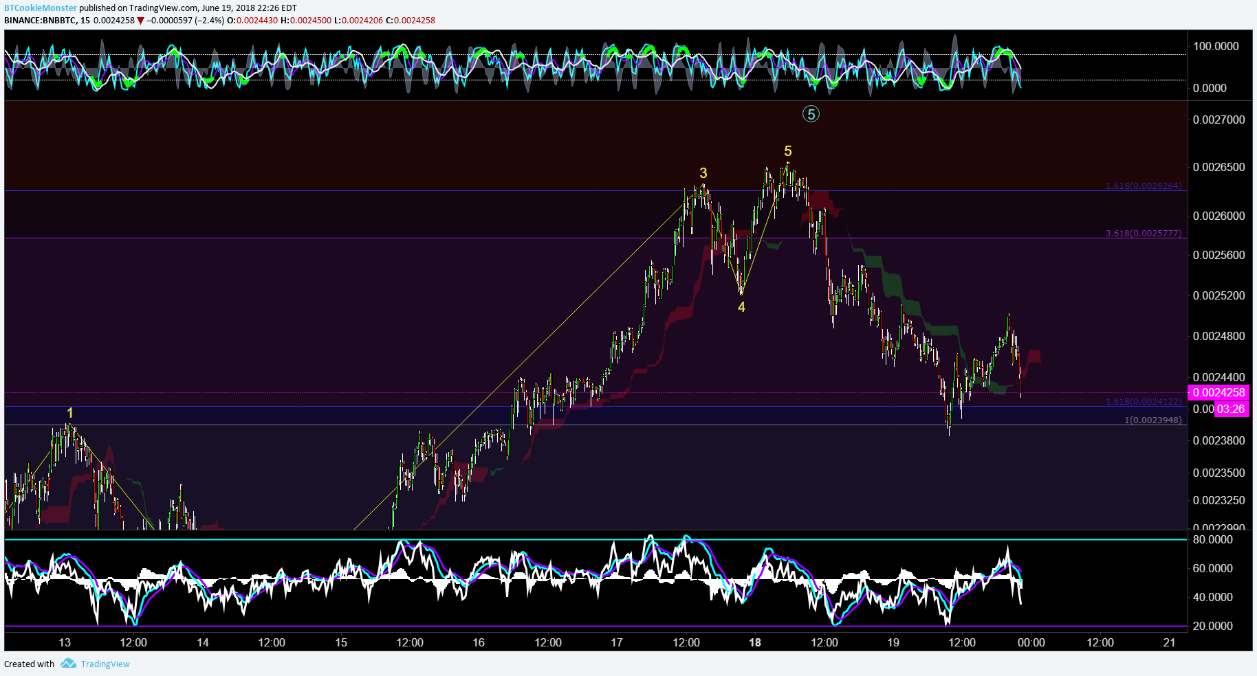Click the 100.0000 top oscillator scale value
Viewport: 1257px width, 676px height.
click(x=1216, y=46)
